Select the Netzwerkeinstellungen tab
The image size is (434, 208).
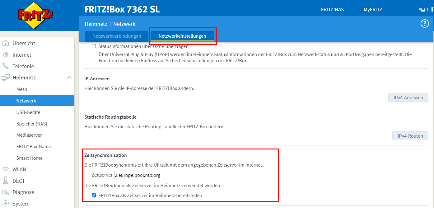click(182, 36)
